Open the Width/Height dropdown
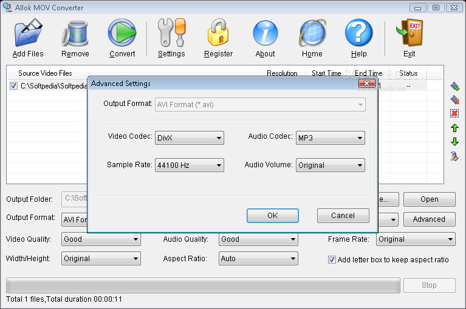Image resolution: width=466 pixels, height=309 pixels. point(101,258)
